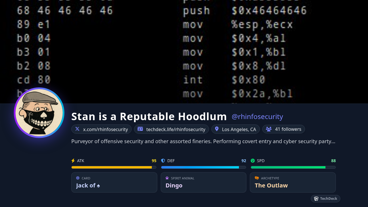
Task: Click the yellow ATK stat bar
Action: coord(114,167)
